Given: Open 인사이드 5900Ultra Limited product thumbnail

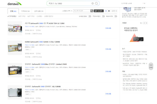Looking at the screenshot, I should click(x=15, y=70).
